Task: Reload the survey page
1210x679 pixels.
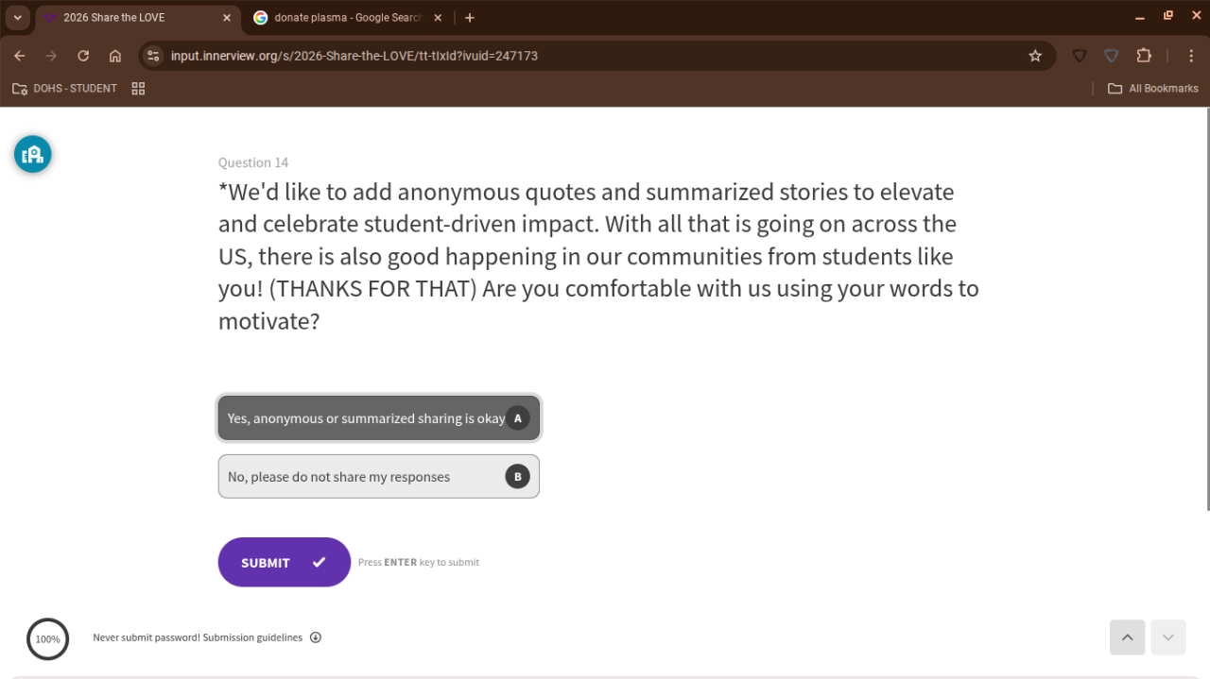Action: (83, 56)
